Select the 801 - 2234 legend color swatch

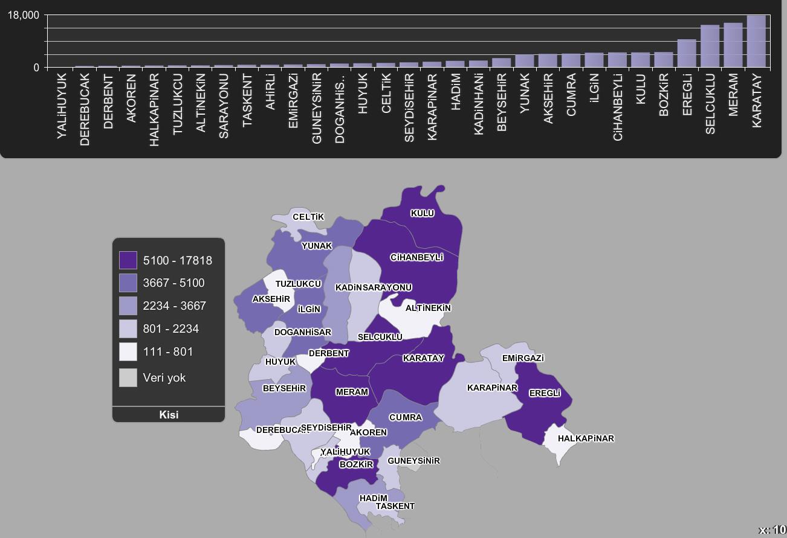[128, 329]
